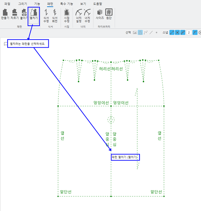Open the 보기 menu tab
This screenshot has width=201, height=211.
coord(83,4)
